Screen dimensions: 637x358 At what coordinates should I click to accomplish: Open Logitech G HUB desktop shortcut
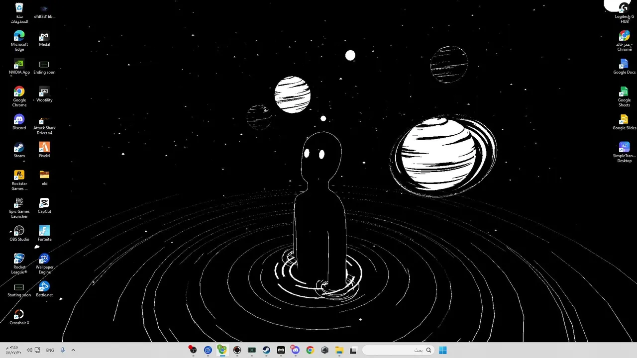pos(624,13)
